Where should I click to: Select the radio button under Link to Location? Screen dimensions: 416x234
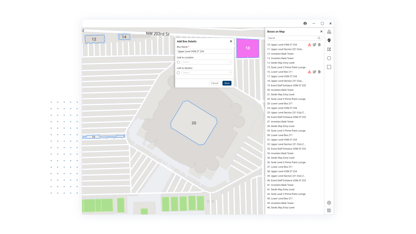point(179,62)
